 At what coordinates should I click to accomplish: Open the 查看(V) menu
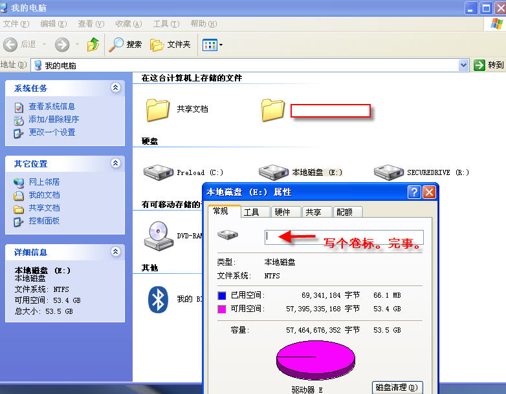pos(91,24)
